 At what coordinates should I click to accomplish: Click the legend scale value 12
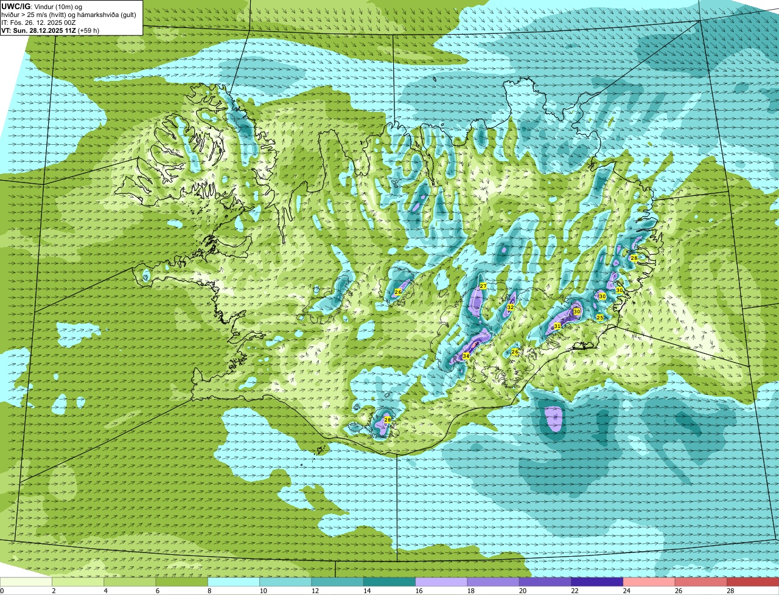315,591
